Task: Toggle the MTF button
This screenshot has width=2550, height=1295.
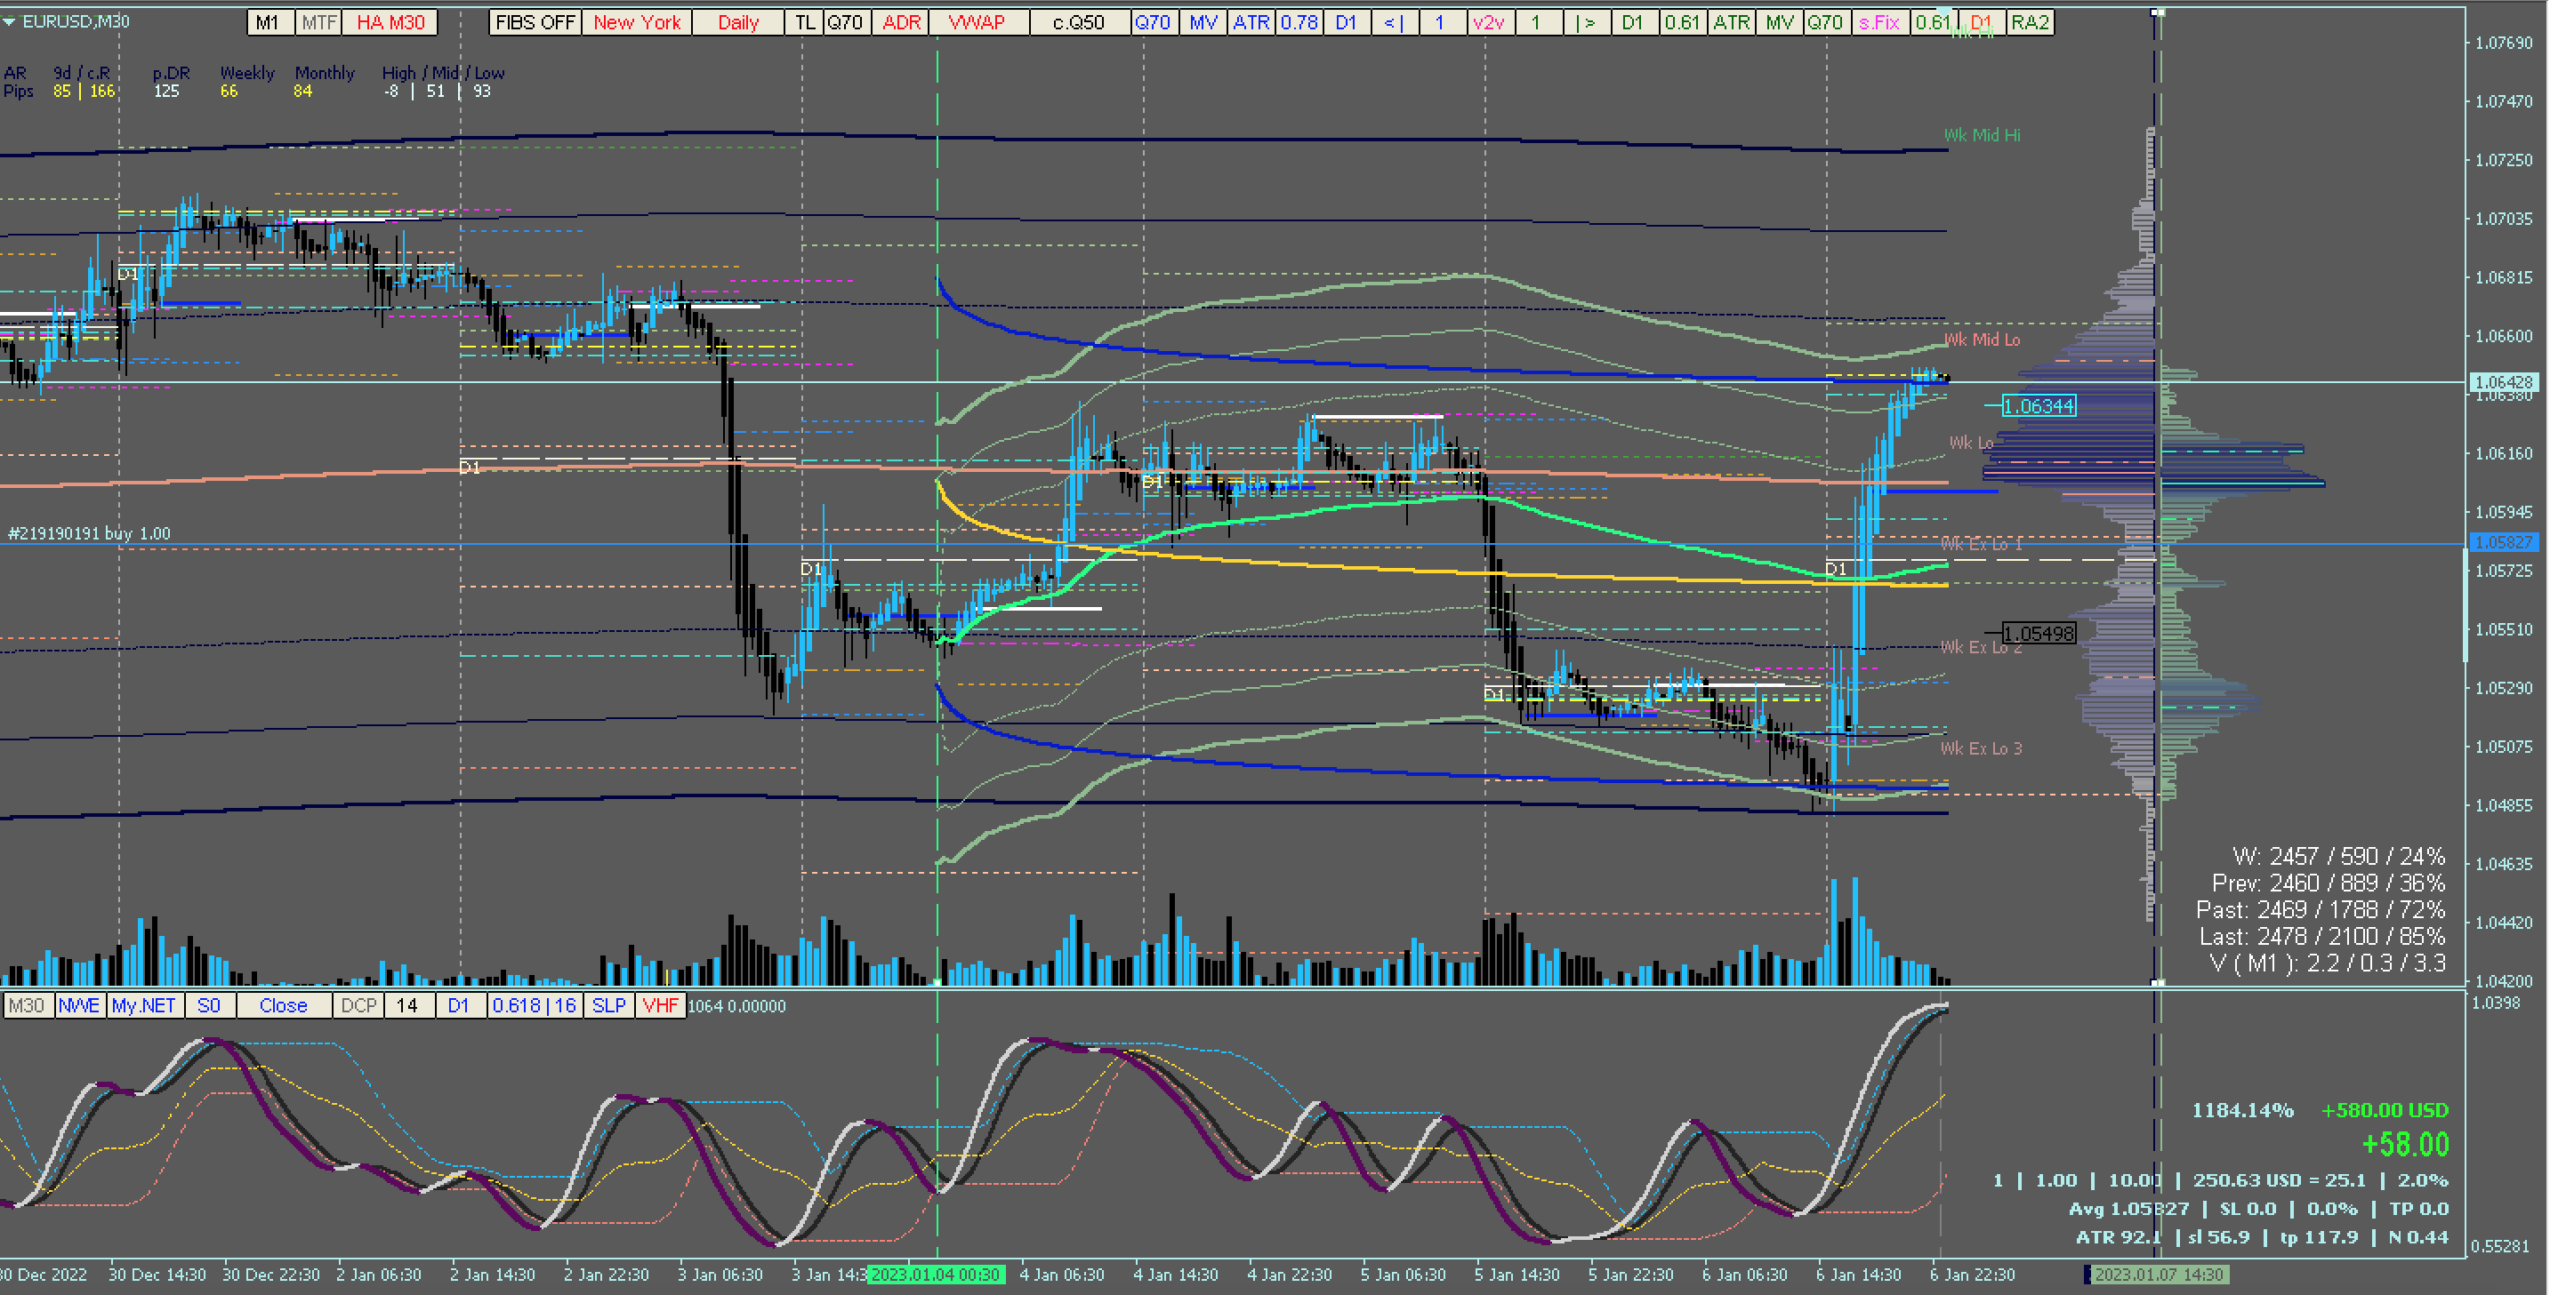Action: coord(318,21)
